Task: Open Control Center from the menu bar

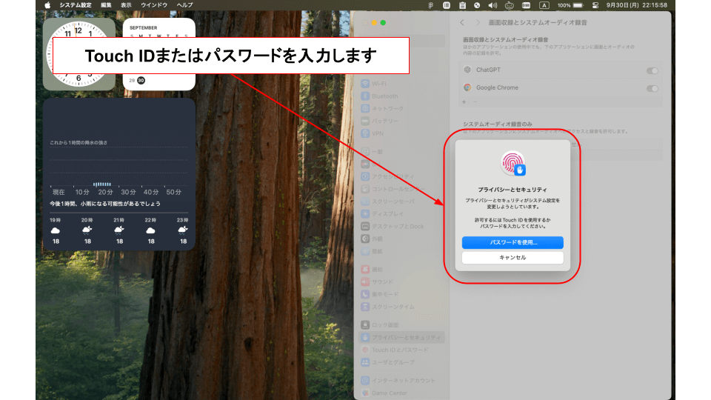Action: [x=595, y=5]
